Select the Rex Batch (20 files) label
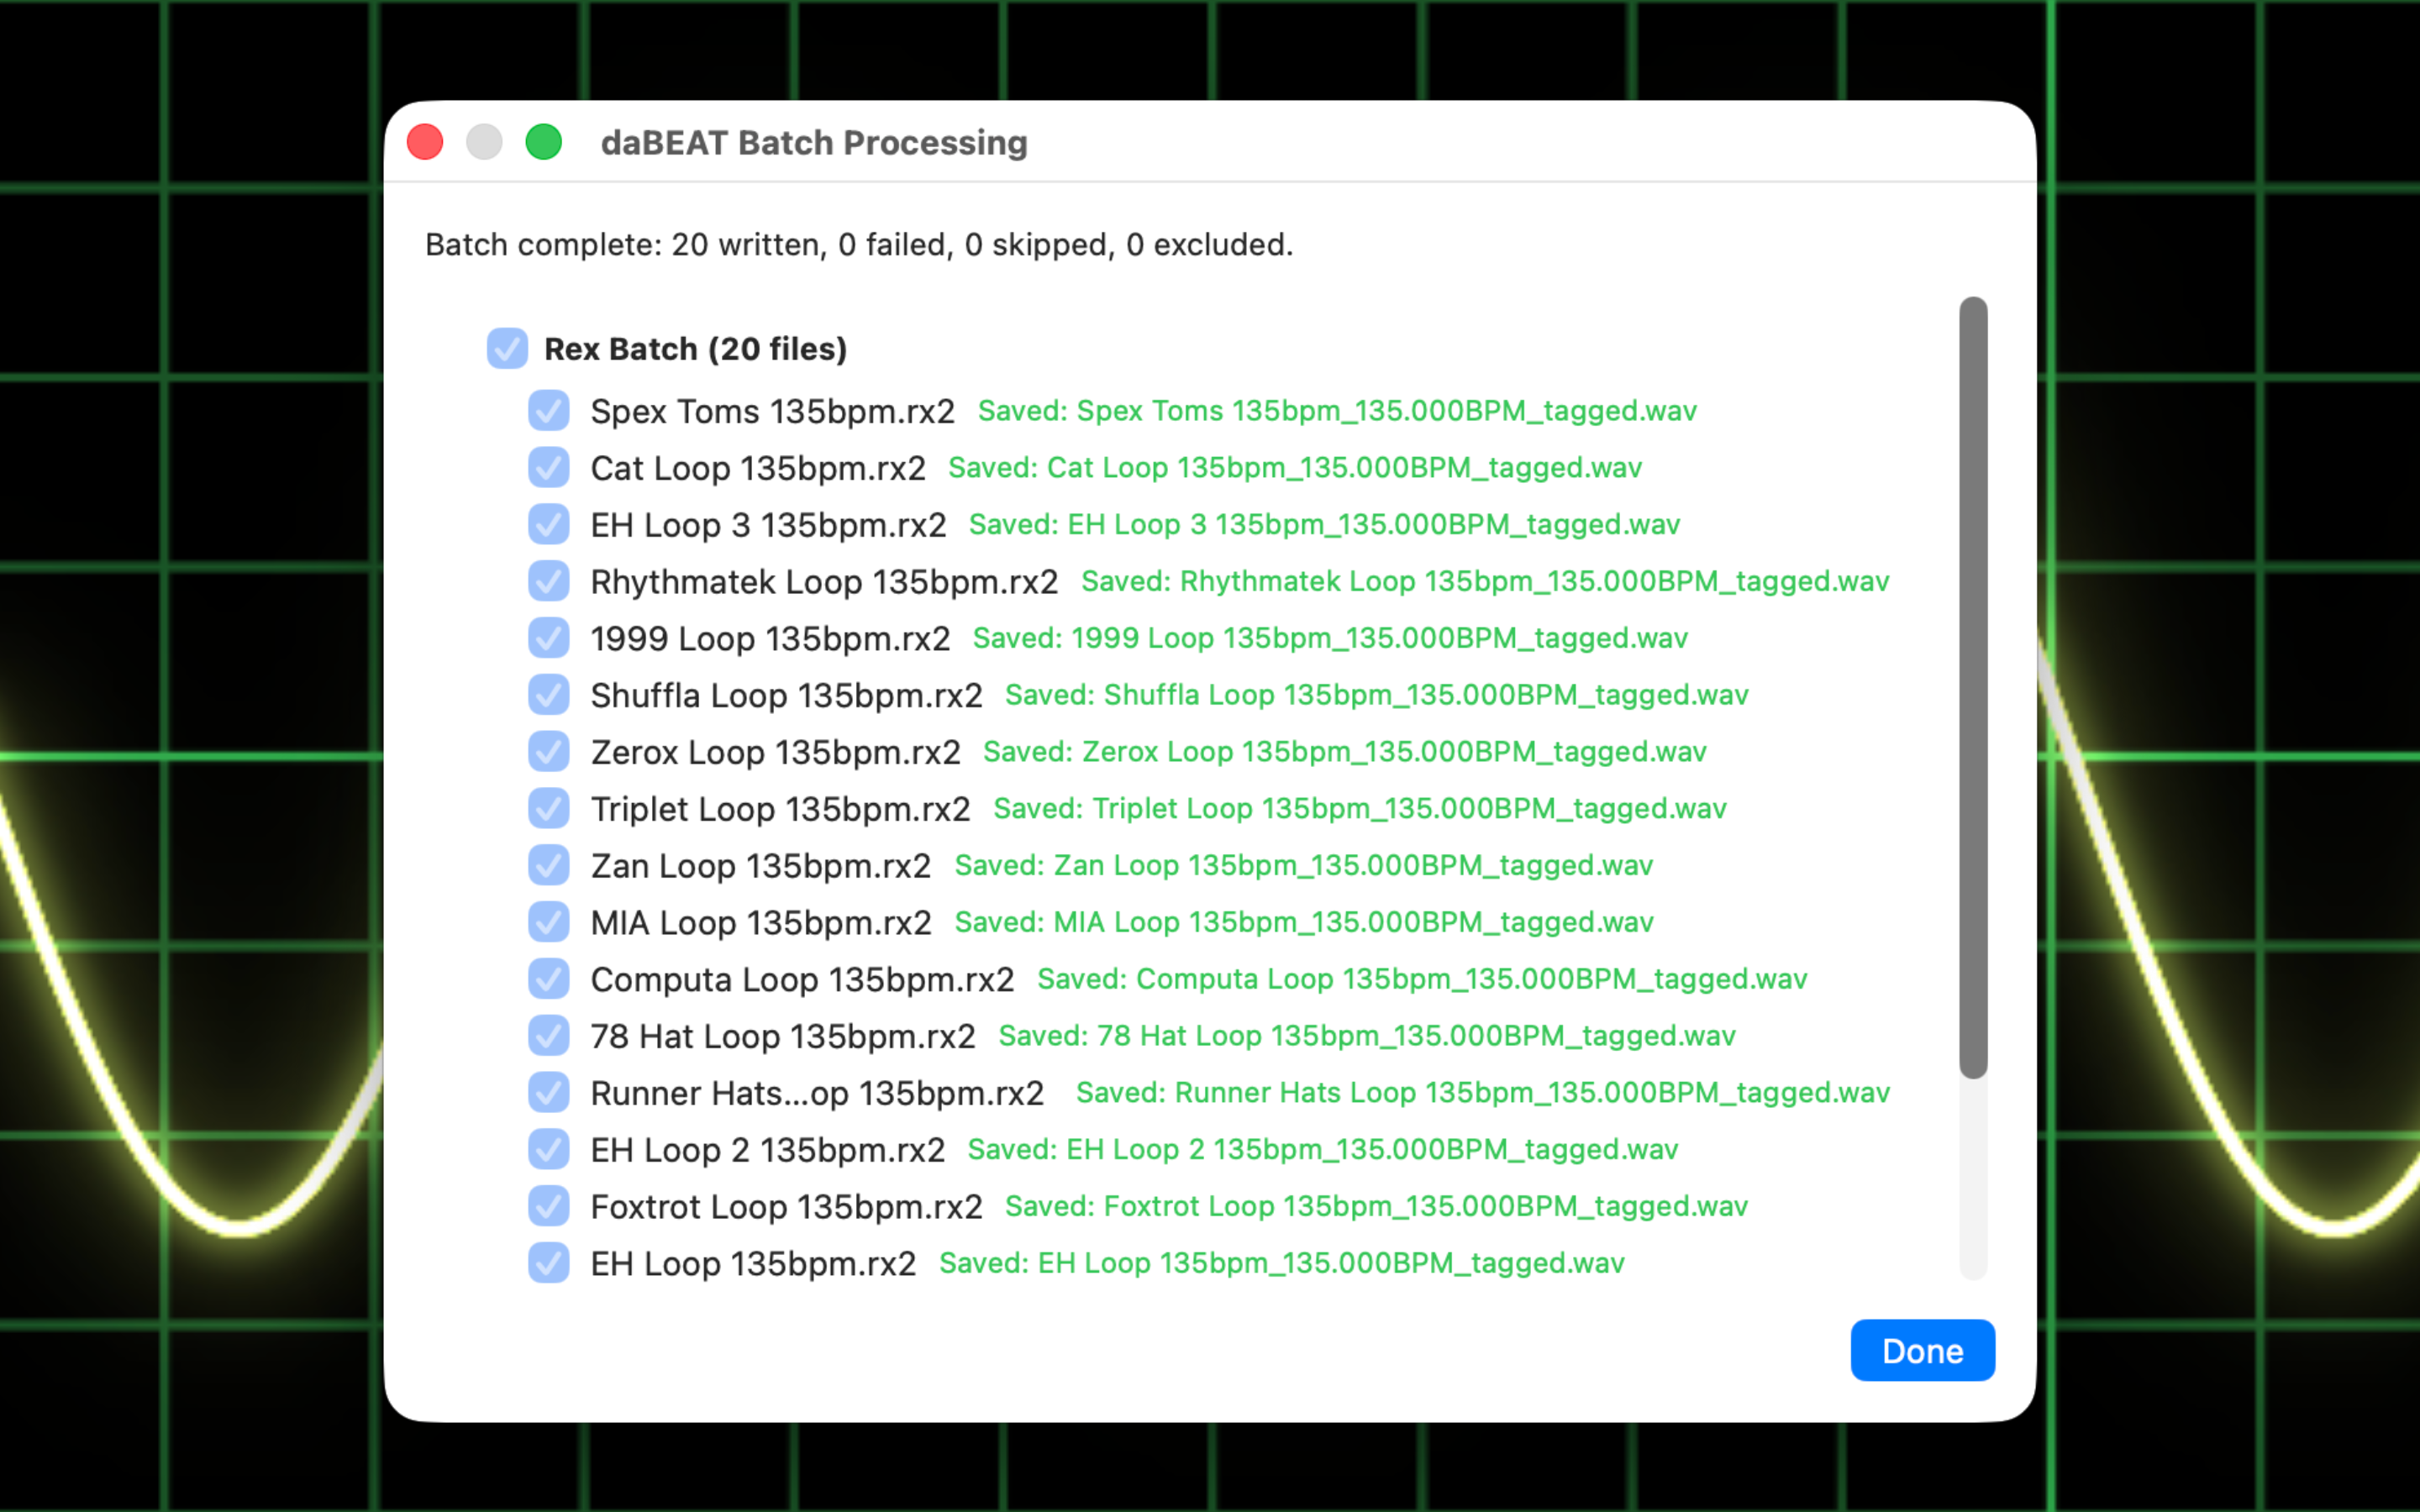Viewport: 2420px width, 1512px height. pyautogui.click(x=695, y=349)
